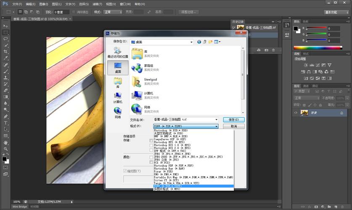Choose the Eyedropper tool

click(x=6, y=58)
